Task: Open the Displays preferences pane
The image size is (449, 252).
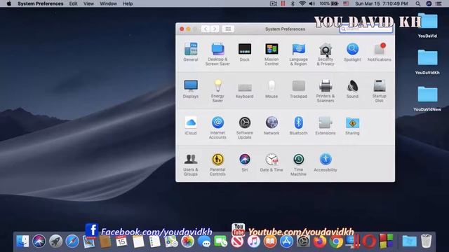Action: click(x=191, y=89)
